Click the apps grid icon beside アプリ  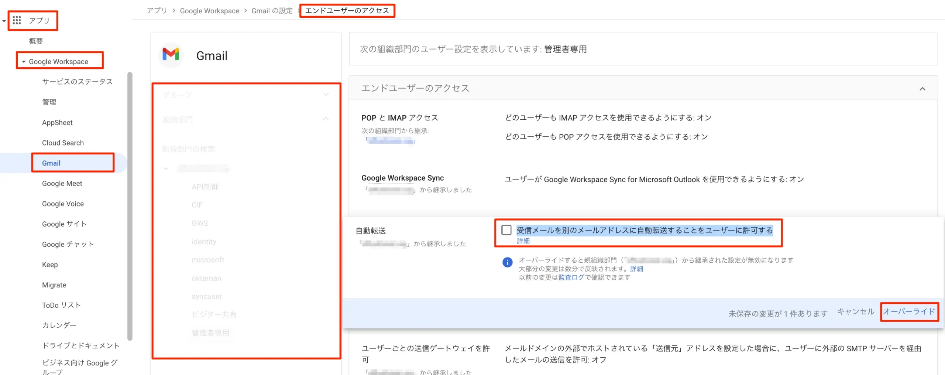click(x=17, y=20)
